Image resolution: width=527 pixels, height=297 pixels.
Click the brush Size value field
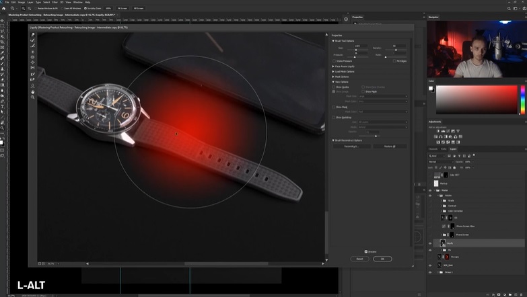(x=360, y=46)
